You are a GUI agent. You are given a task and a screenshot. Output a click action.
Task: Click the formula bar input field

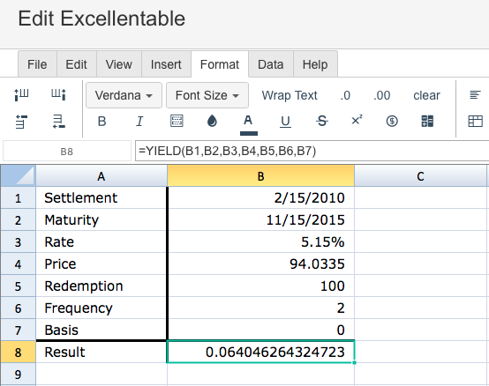coord(312,151)
